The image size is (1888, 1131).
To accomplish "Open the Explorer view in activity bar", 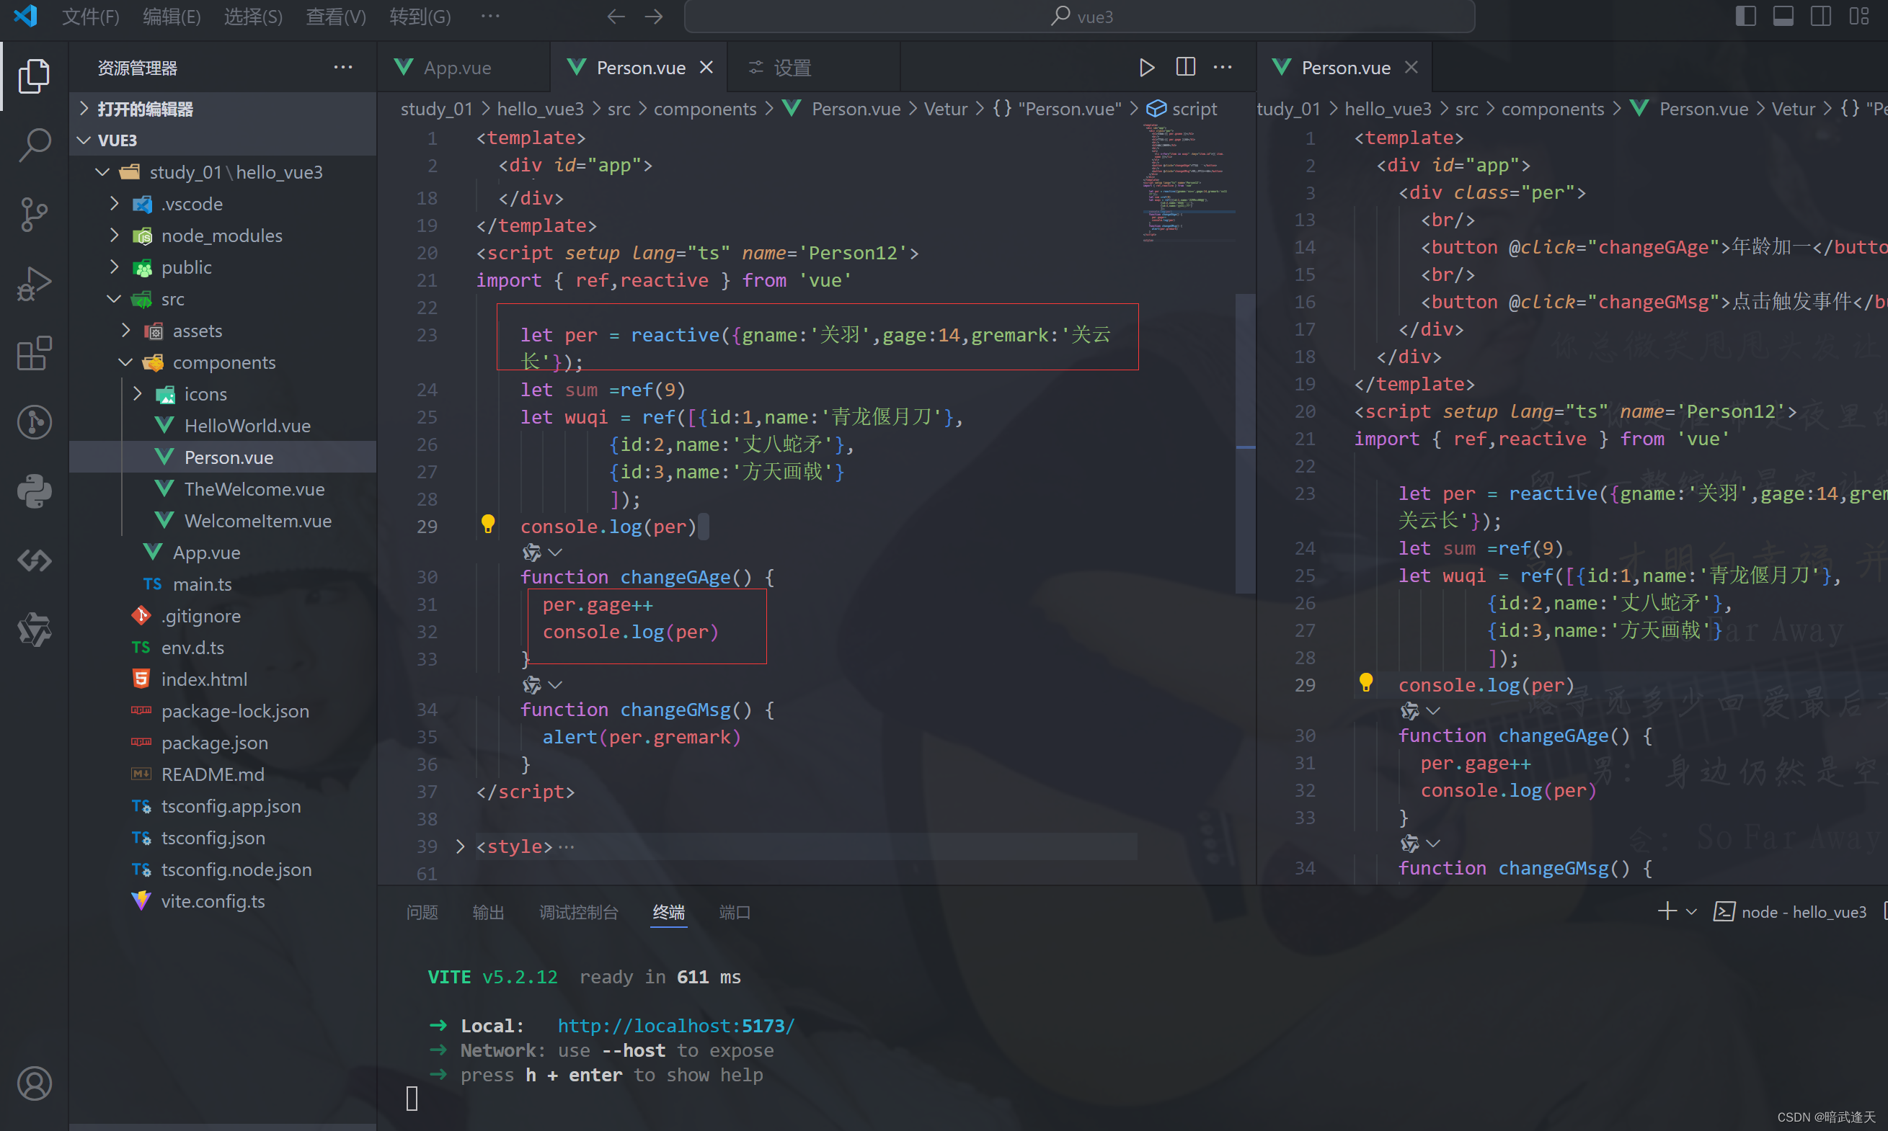I will point(35,76).
